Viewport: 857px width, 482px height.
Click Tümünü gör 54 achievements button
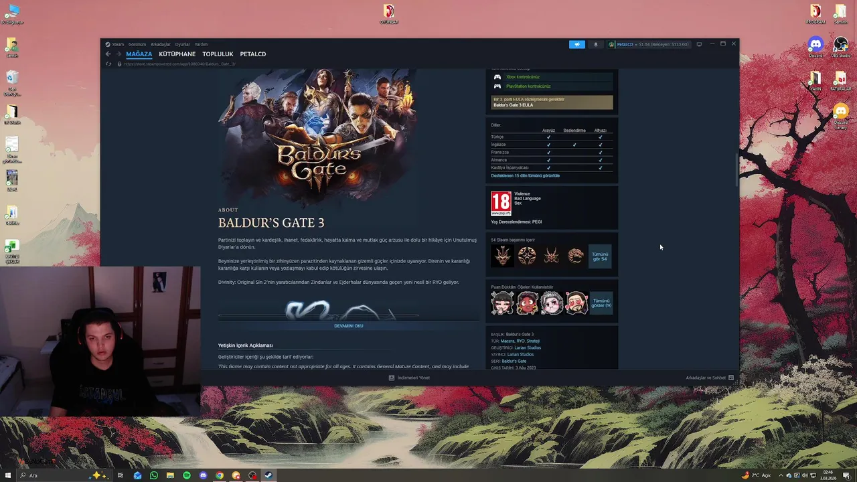[600, 256]
